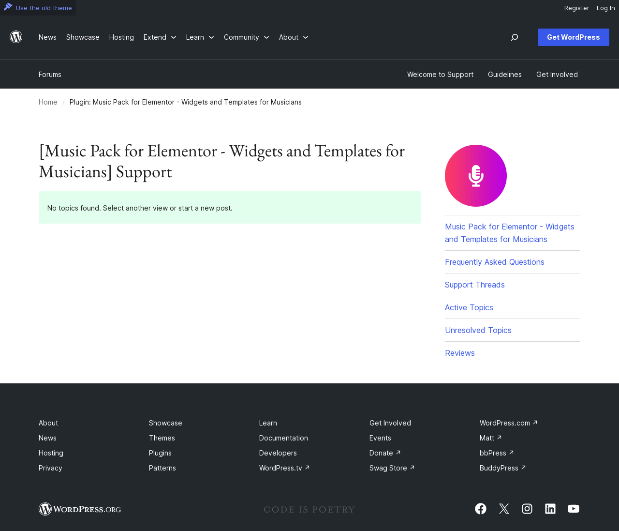Open WordPress.tv external link
The height and width of the screenshot is (531, 619).
coord(284,468)
